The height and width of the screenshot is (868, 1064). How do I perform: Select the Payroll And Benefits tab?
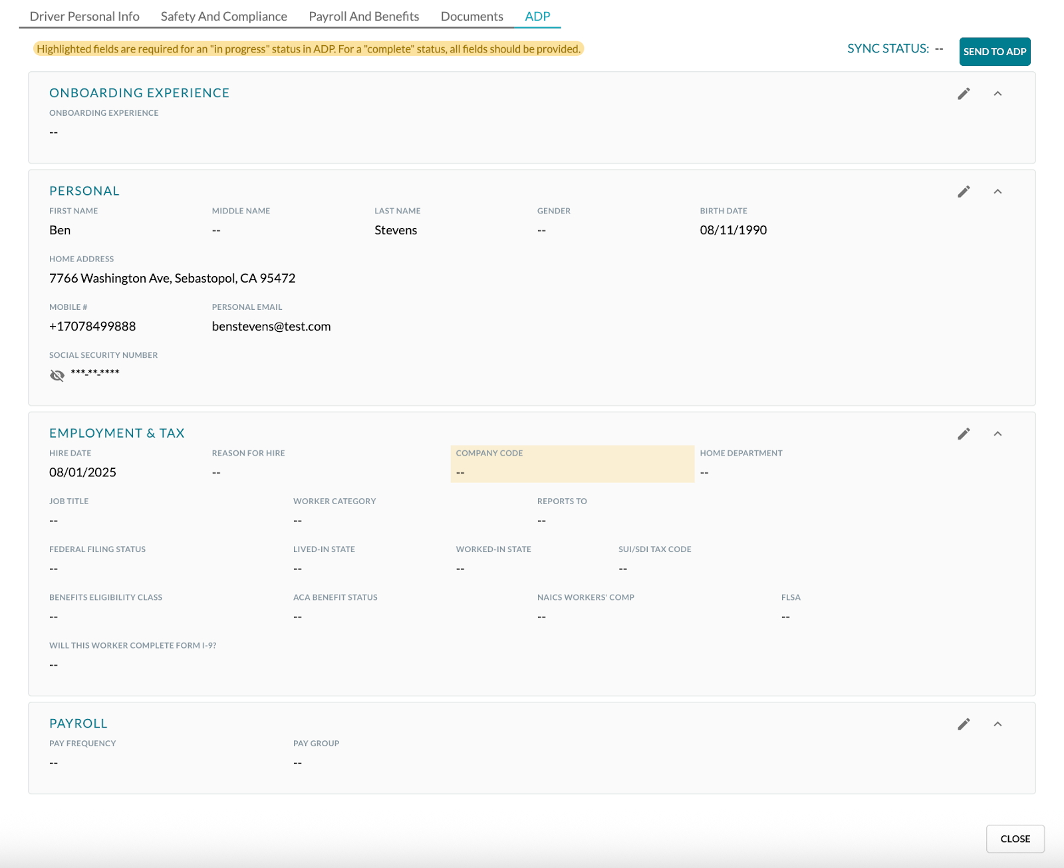point(363,16)
